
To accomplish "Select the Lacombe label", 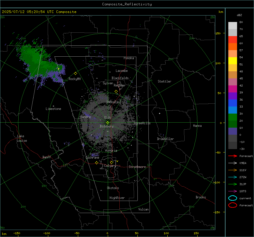I will (122, 71).
